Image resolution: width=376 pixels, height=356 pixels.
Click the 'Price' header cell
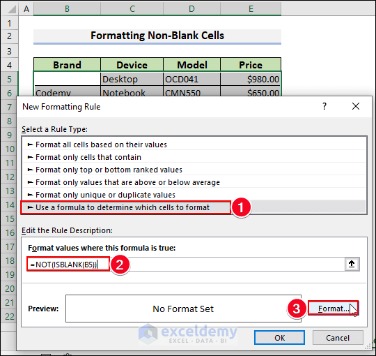tap(251, 65)
